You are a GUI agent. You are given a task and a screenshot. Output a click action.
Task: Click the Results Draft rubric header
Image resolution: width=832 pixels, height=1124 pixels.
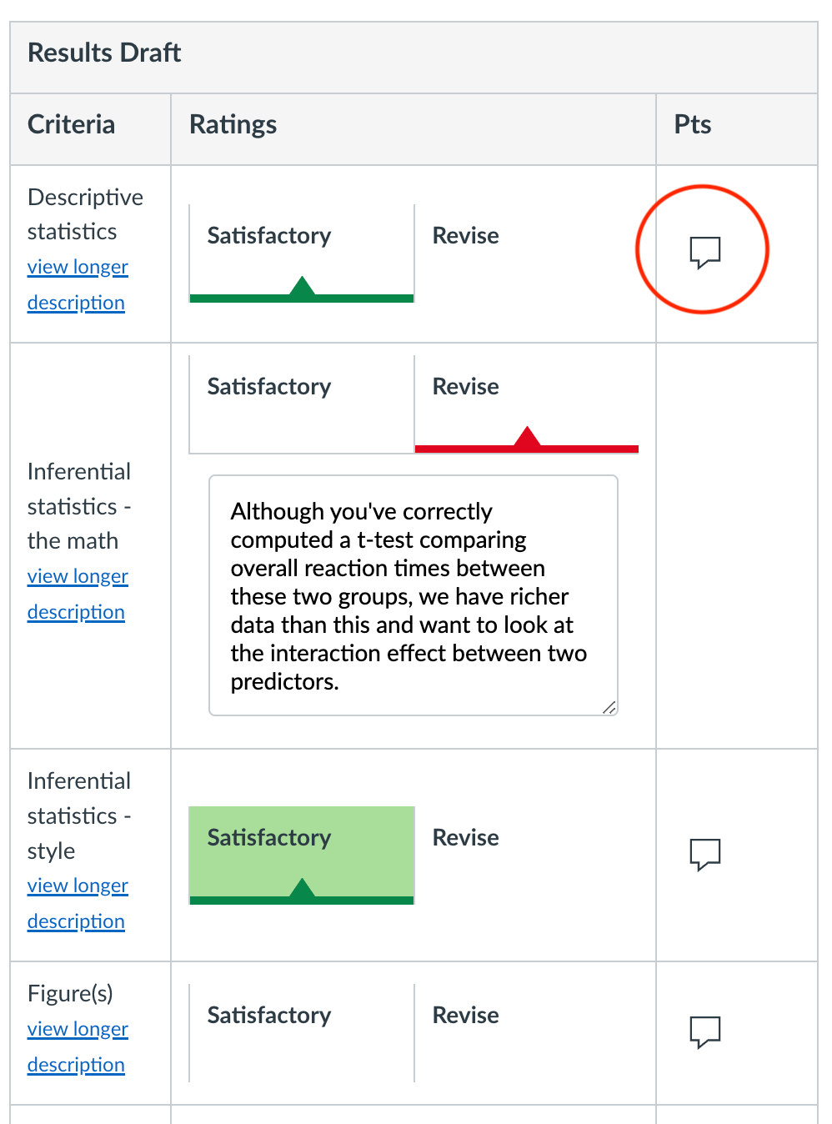coord(103,52)
